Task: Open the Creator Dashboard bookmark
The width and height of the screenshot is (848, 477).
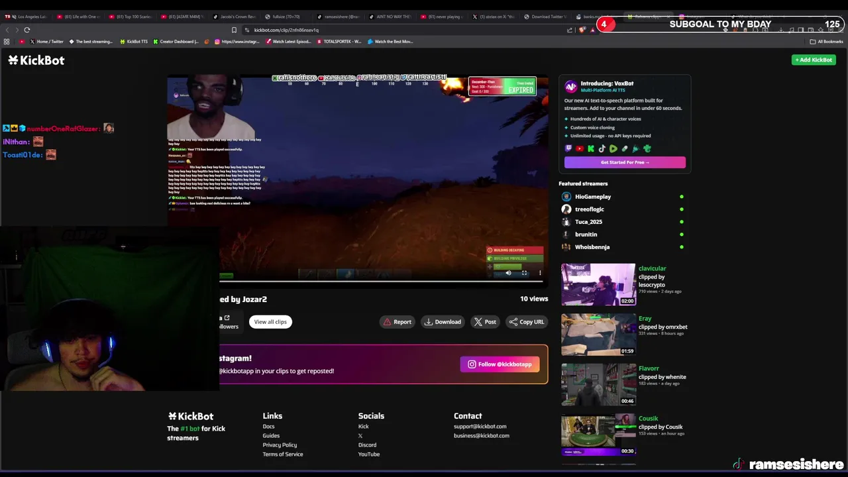Action: click(176, 42)
